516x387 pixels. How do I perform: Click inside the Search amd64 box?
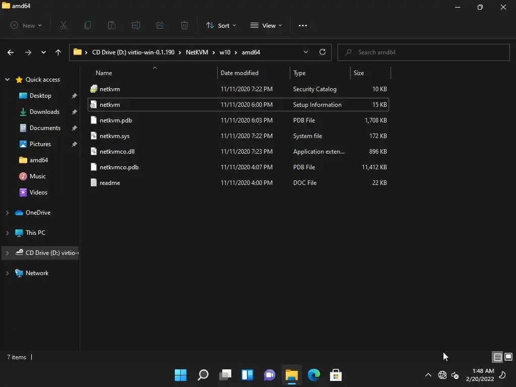pos(423,52)
